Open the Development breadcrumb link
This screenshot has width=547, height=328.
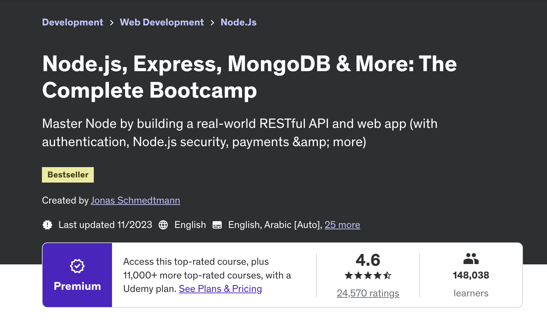click(72, 22)
